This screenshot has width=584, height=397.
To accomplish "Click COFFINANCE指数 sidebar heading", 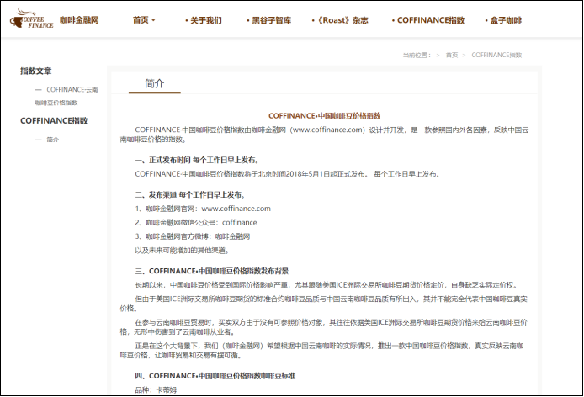I will 54,121.
